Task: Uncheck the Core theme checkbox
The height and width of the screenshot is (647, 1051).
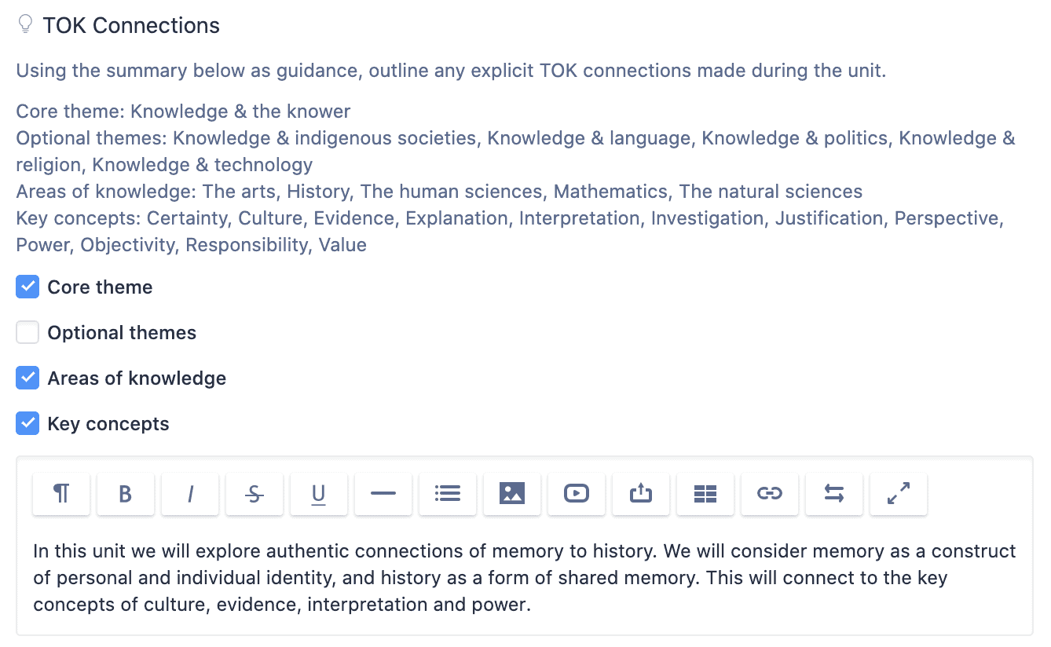Action: (x=27, y=287)
